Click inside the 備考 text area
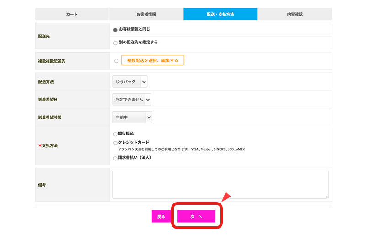Image resolution: width=366 pixels, height=240 pixels. [220, 184]
